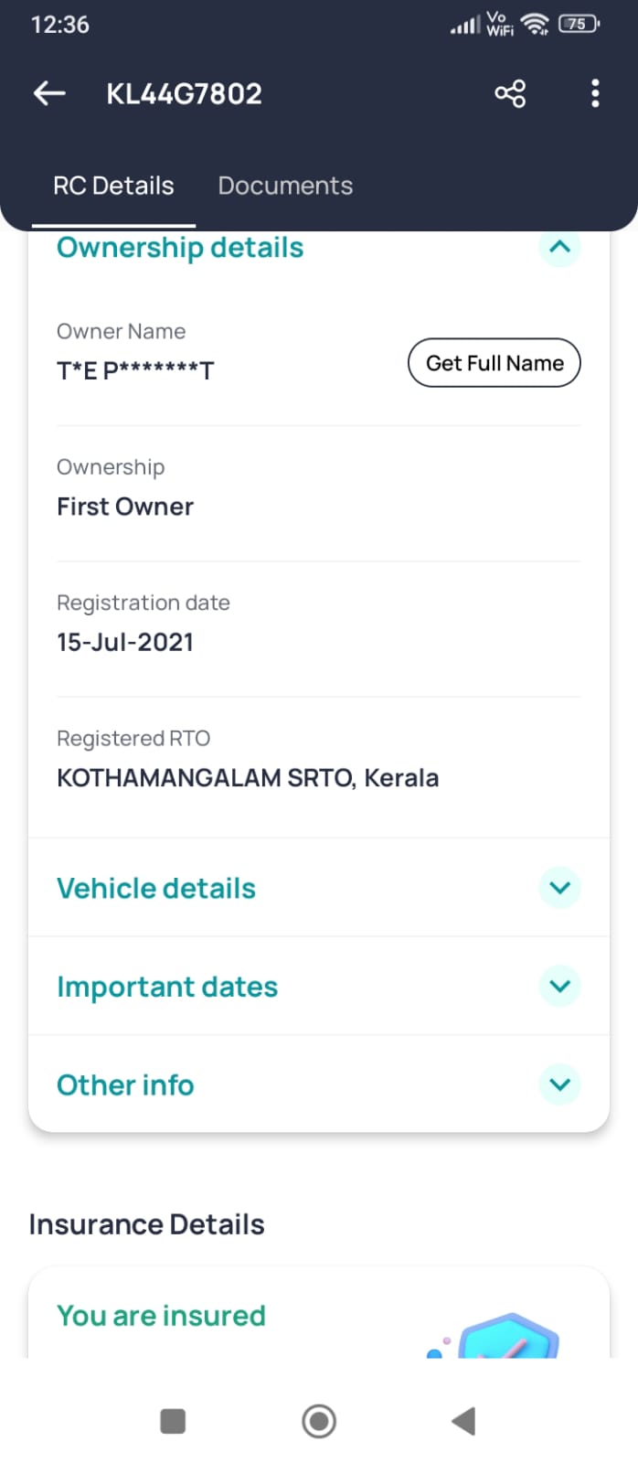Collapse the Ownership details section
Viewport: 638px width, 1463px height.
point(559,247)
